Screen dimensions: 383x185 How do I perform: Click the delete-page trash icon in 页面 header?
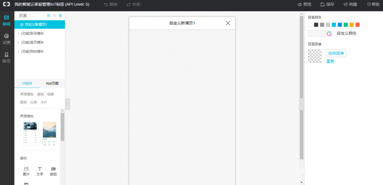point(55,16)
